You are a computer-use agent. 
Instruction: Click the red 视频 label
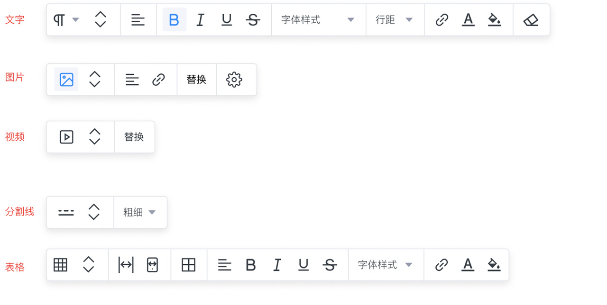tap(15, 137)
